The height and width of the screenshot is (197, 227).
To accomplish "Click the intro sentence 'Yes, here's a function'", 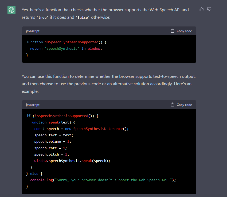I will (105, 13).
